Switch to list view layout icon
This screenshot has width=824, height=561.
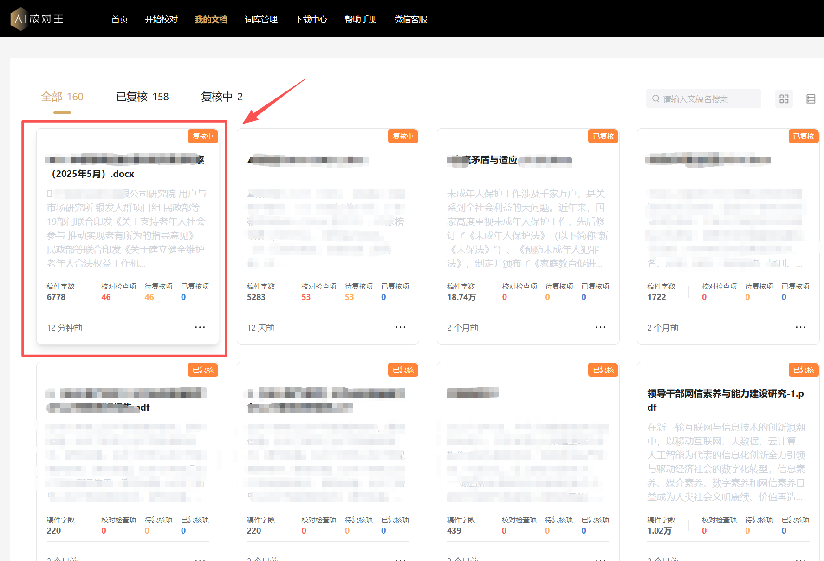811,99
